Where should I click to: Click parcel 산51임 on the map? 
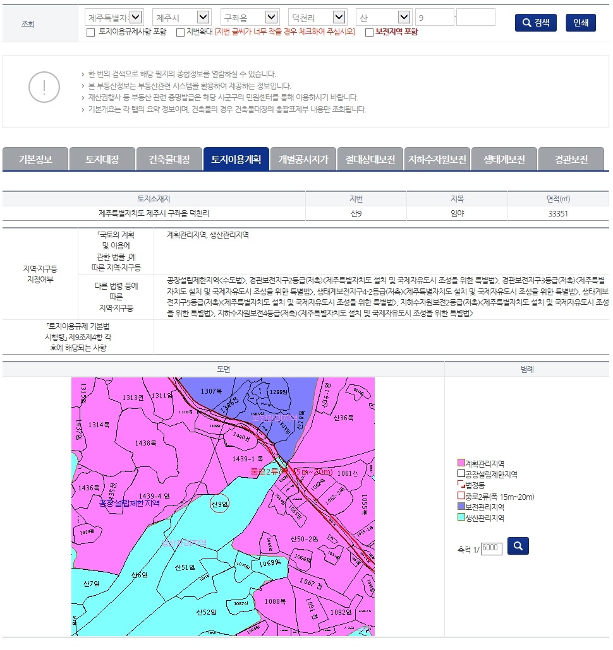[185, 567]
